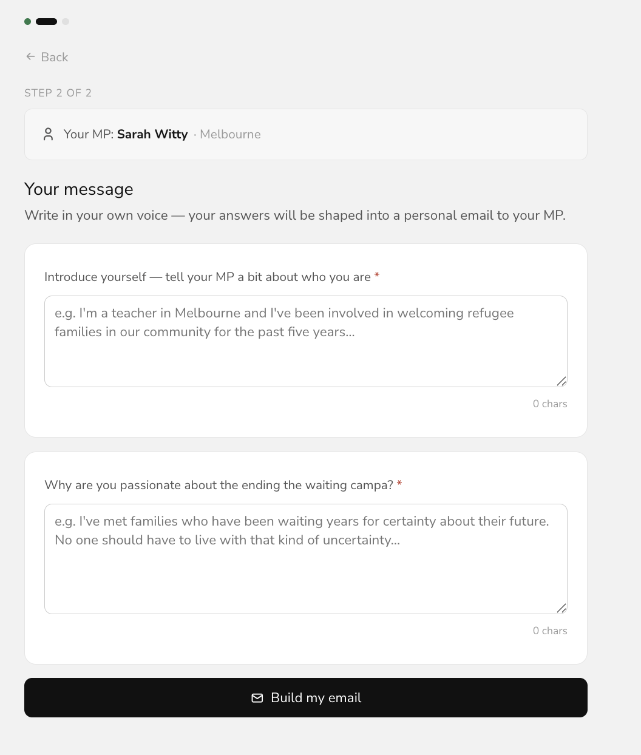Click the Build my email button

(x=306, y=697)
